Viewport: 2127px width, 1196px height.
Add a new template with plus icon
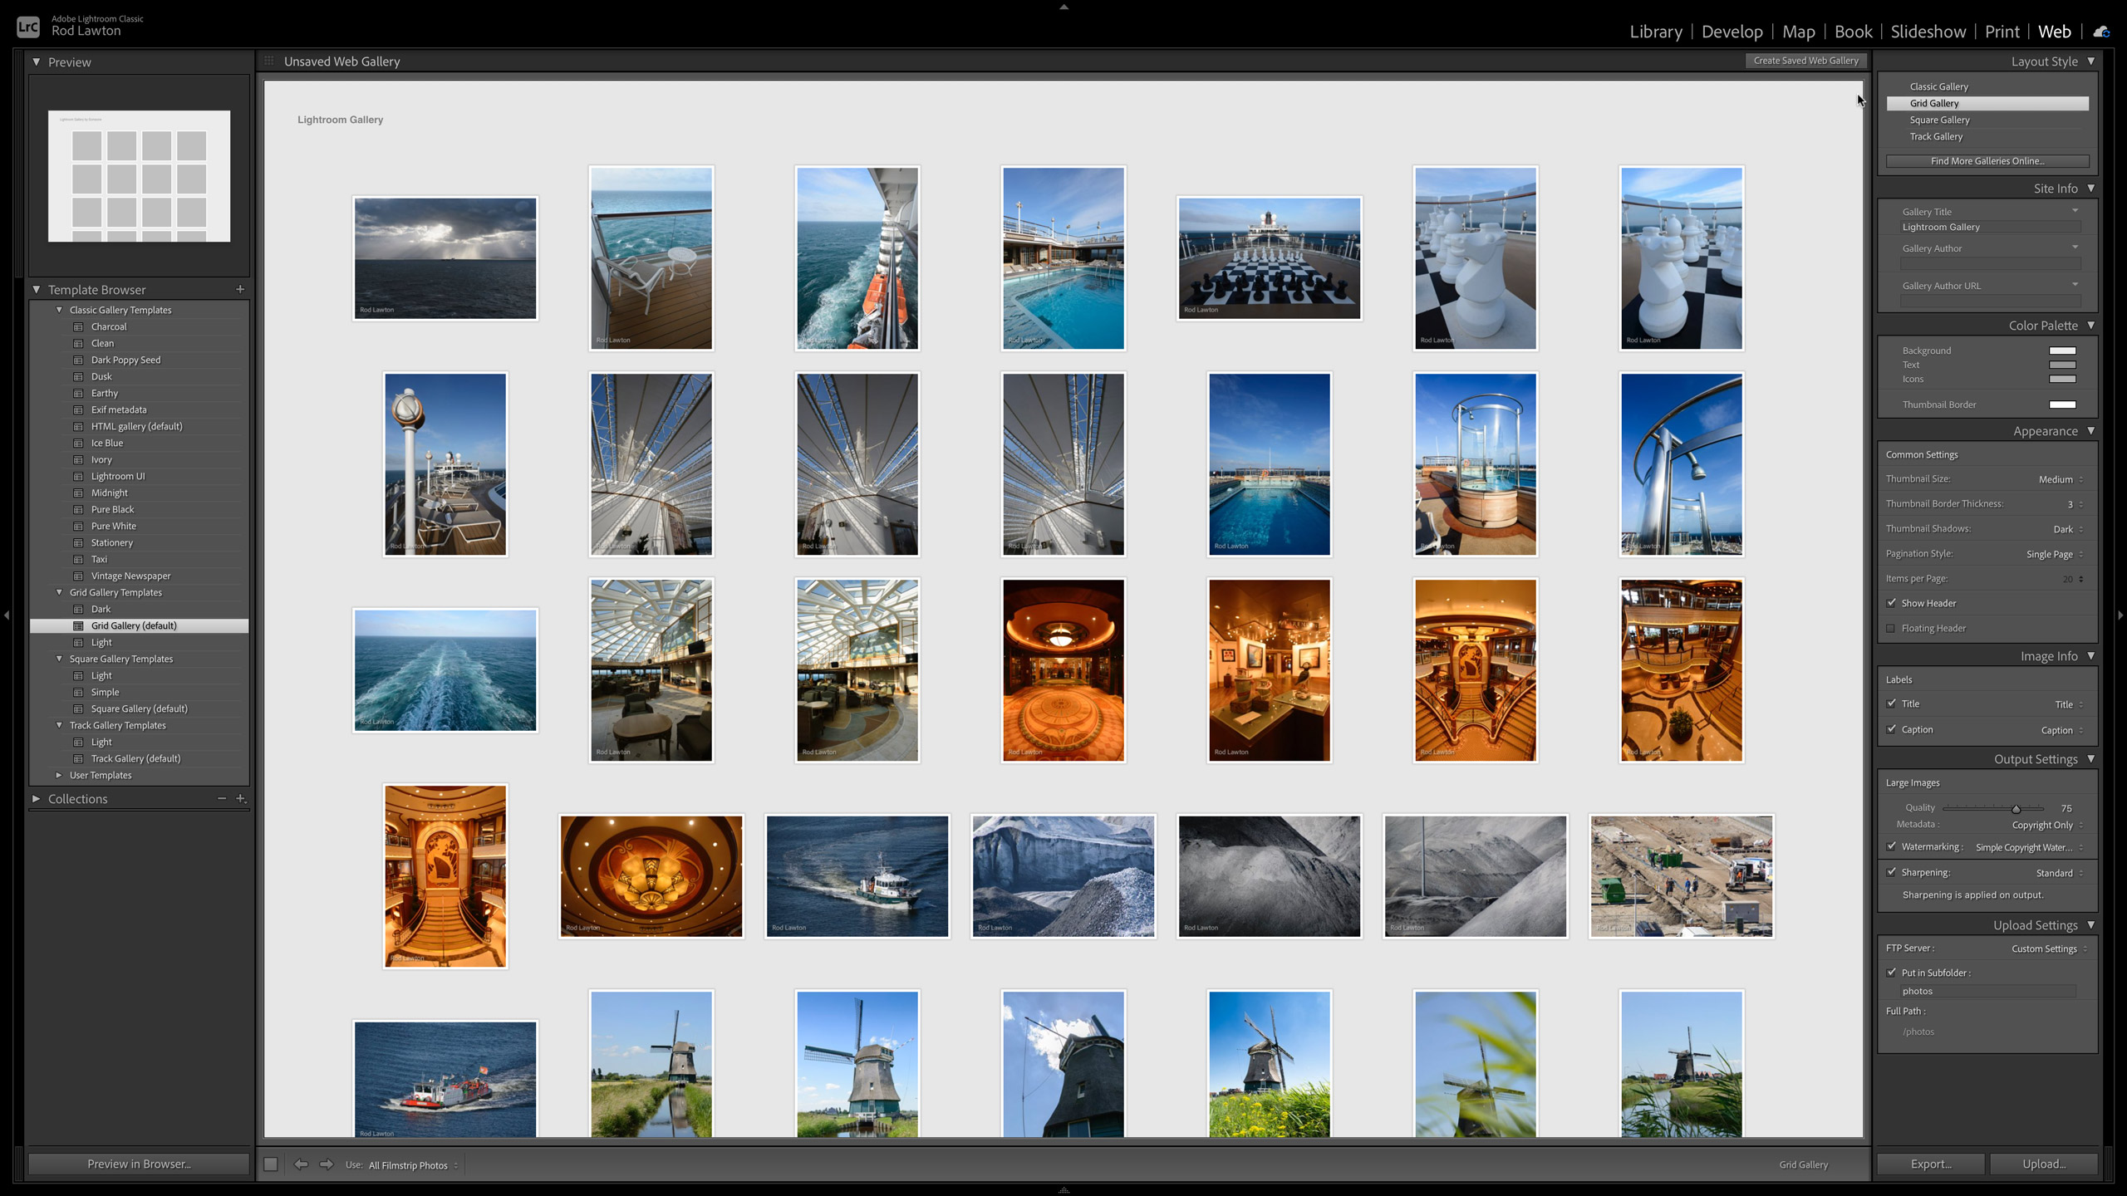tap(240, 289)
